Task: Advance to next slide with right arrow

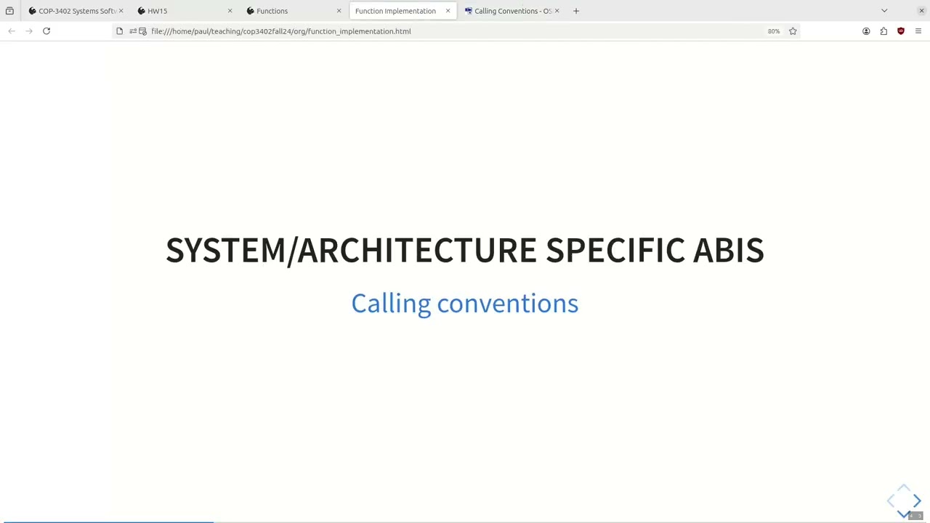Action: point(917,500)
